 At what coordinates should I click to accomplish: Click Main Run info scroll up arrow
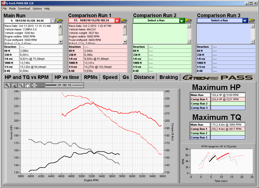click(x=60, y=26)
